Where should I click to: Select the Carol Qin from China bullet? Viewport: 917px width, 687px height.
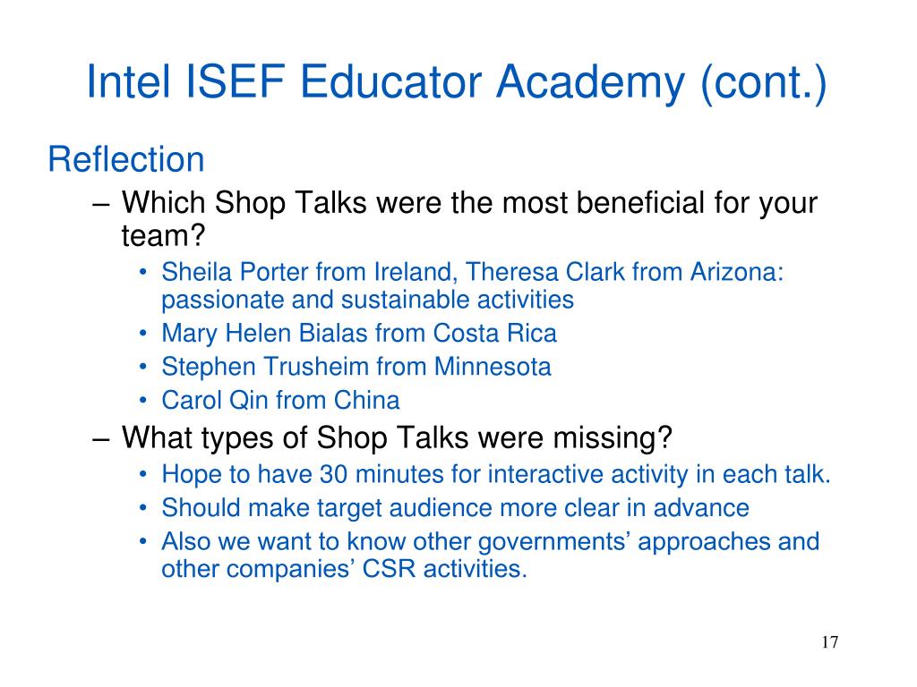(280, 401)
